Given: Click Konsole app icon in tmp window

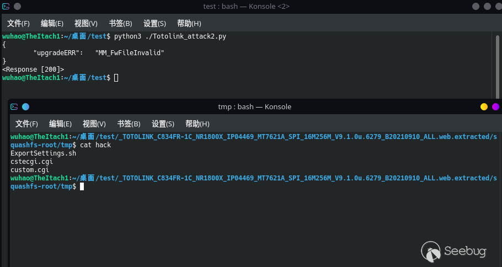Looking at the screenshot, I should [14, 106].
